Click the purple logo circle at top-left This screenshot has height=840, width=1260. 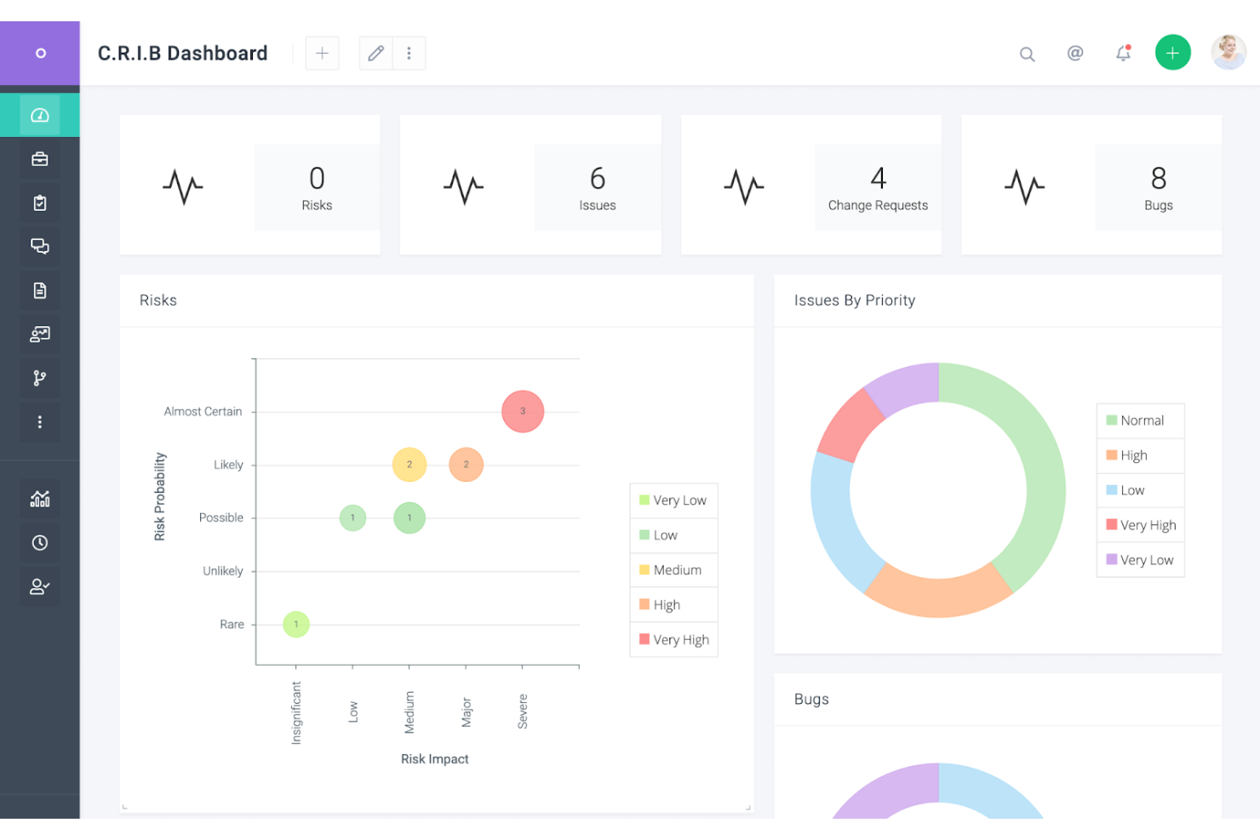40,53
